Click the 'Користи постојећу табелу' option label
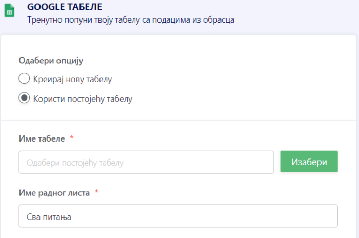359x238 pixels. (x=83, y=98)
